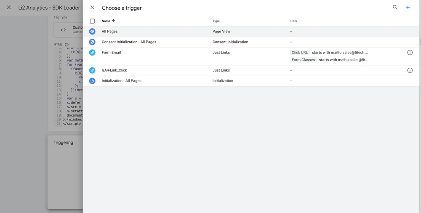Viewport: 421px width, 213px height.
Task: Show info for Form Email trigger
Action: pos(410,52)
